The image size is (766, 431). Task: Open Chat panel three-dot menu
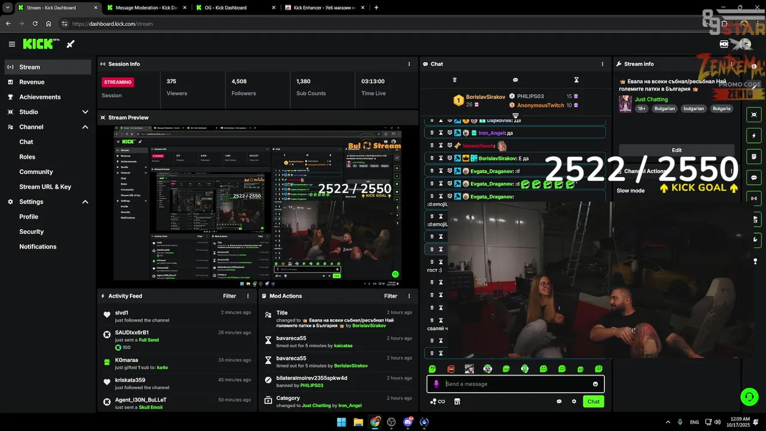(x=603, y=64)
